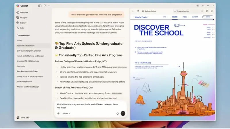This screenshot has height=129, width=230.
Task: Open Best Restaurants in Tokyo conversation
Action: point(27,71)
